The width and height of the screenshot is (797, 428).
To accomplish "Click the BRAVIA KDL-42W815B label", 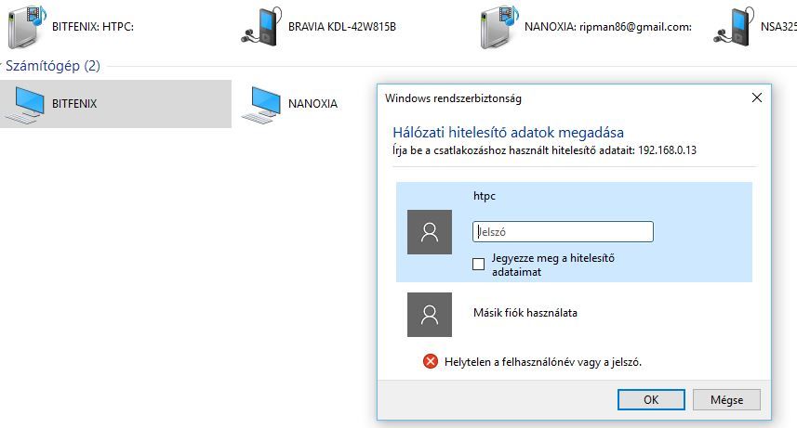I will tap(342, 27).
